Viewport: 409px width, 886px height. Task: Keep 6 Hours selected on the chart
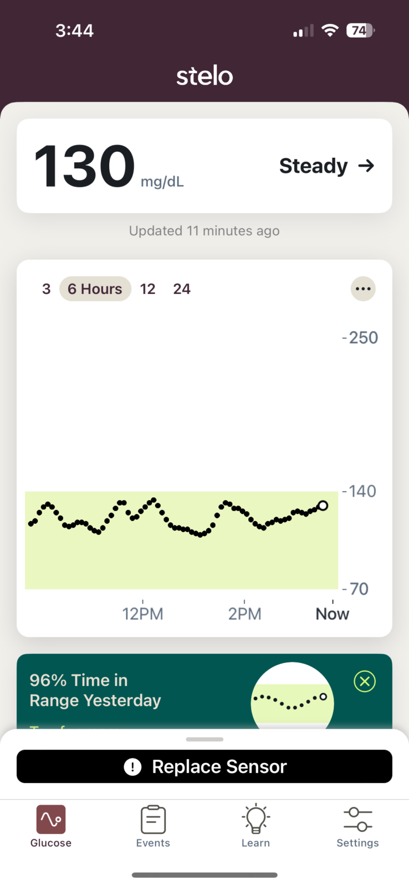pyautogui.click(x=95, y=289)
